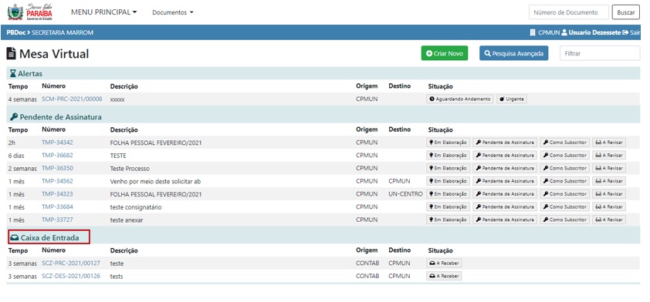Screen dimensions: 650x302
Task: Click Pendente de Assinatura tag for TMP-33727
Action: [x=505, y=220]
